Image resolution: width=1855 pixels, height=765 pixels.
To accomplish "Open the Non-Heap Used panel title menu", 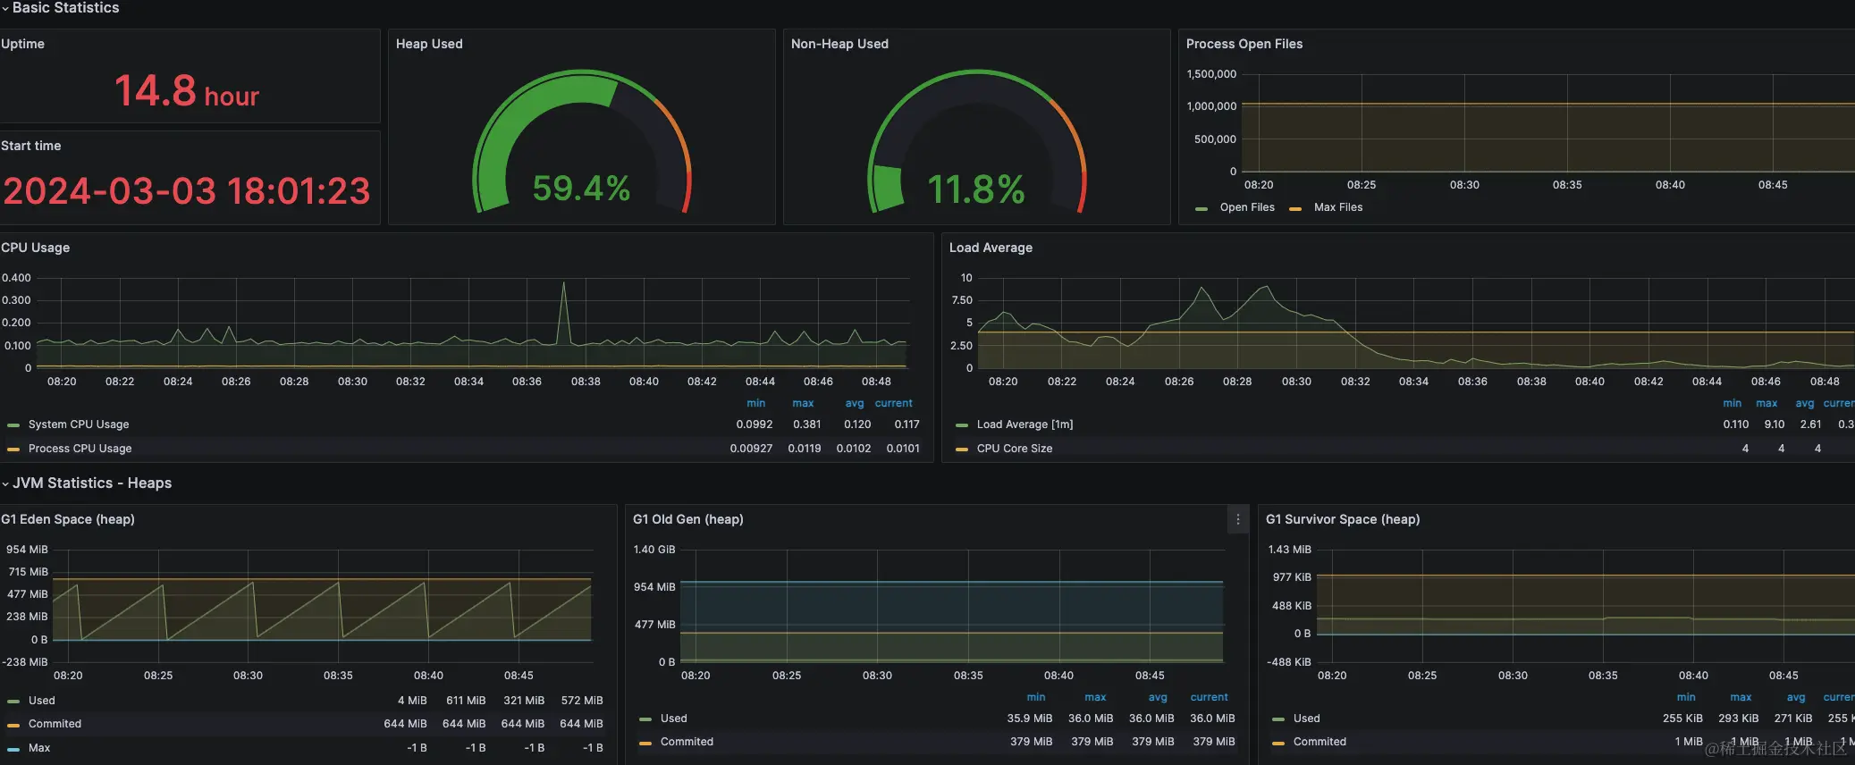I will [x=839, y=44].
